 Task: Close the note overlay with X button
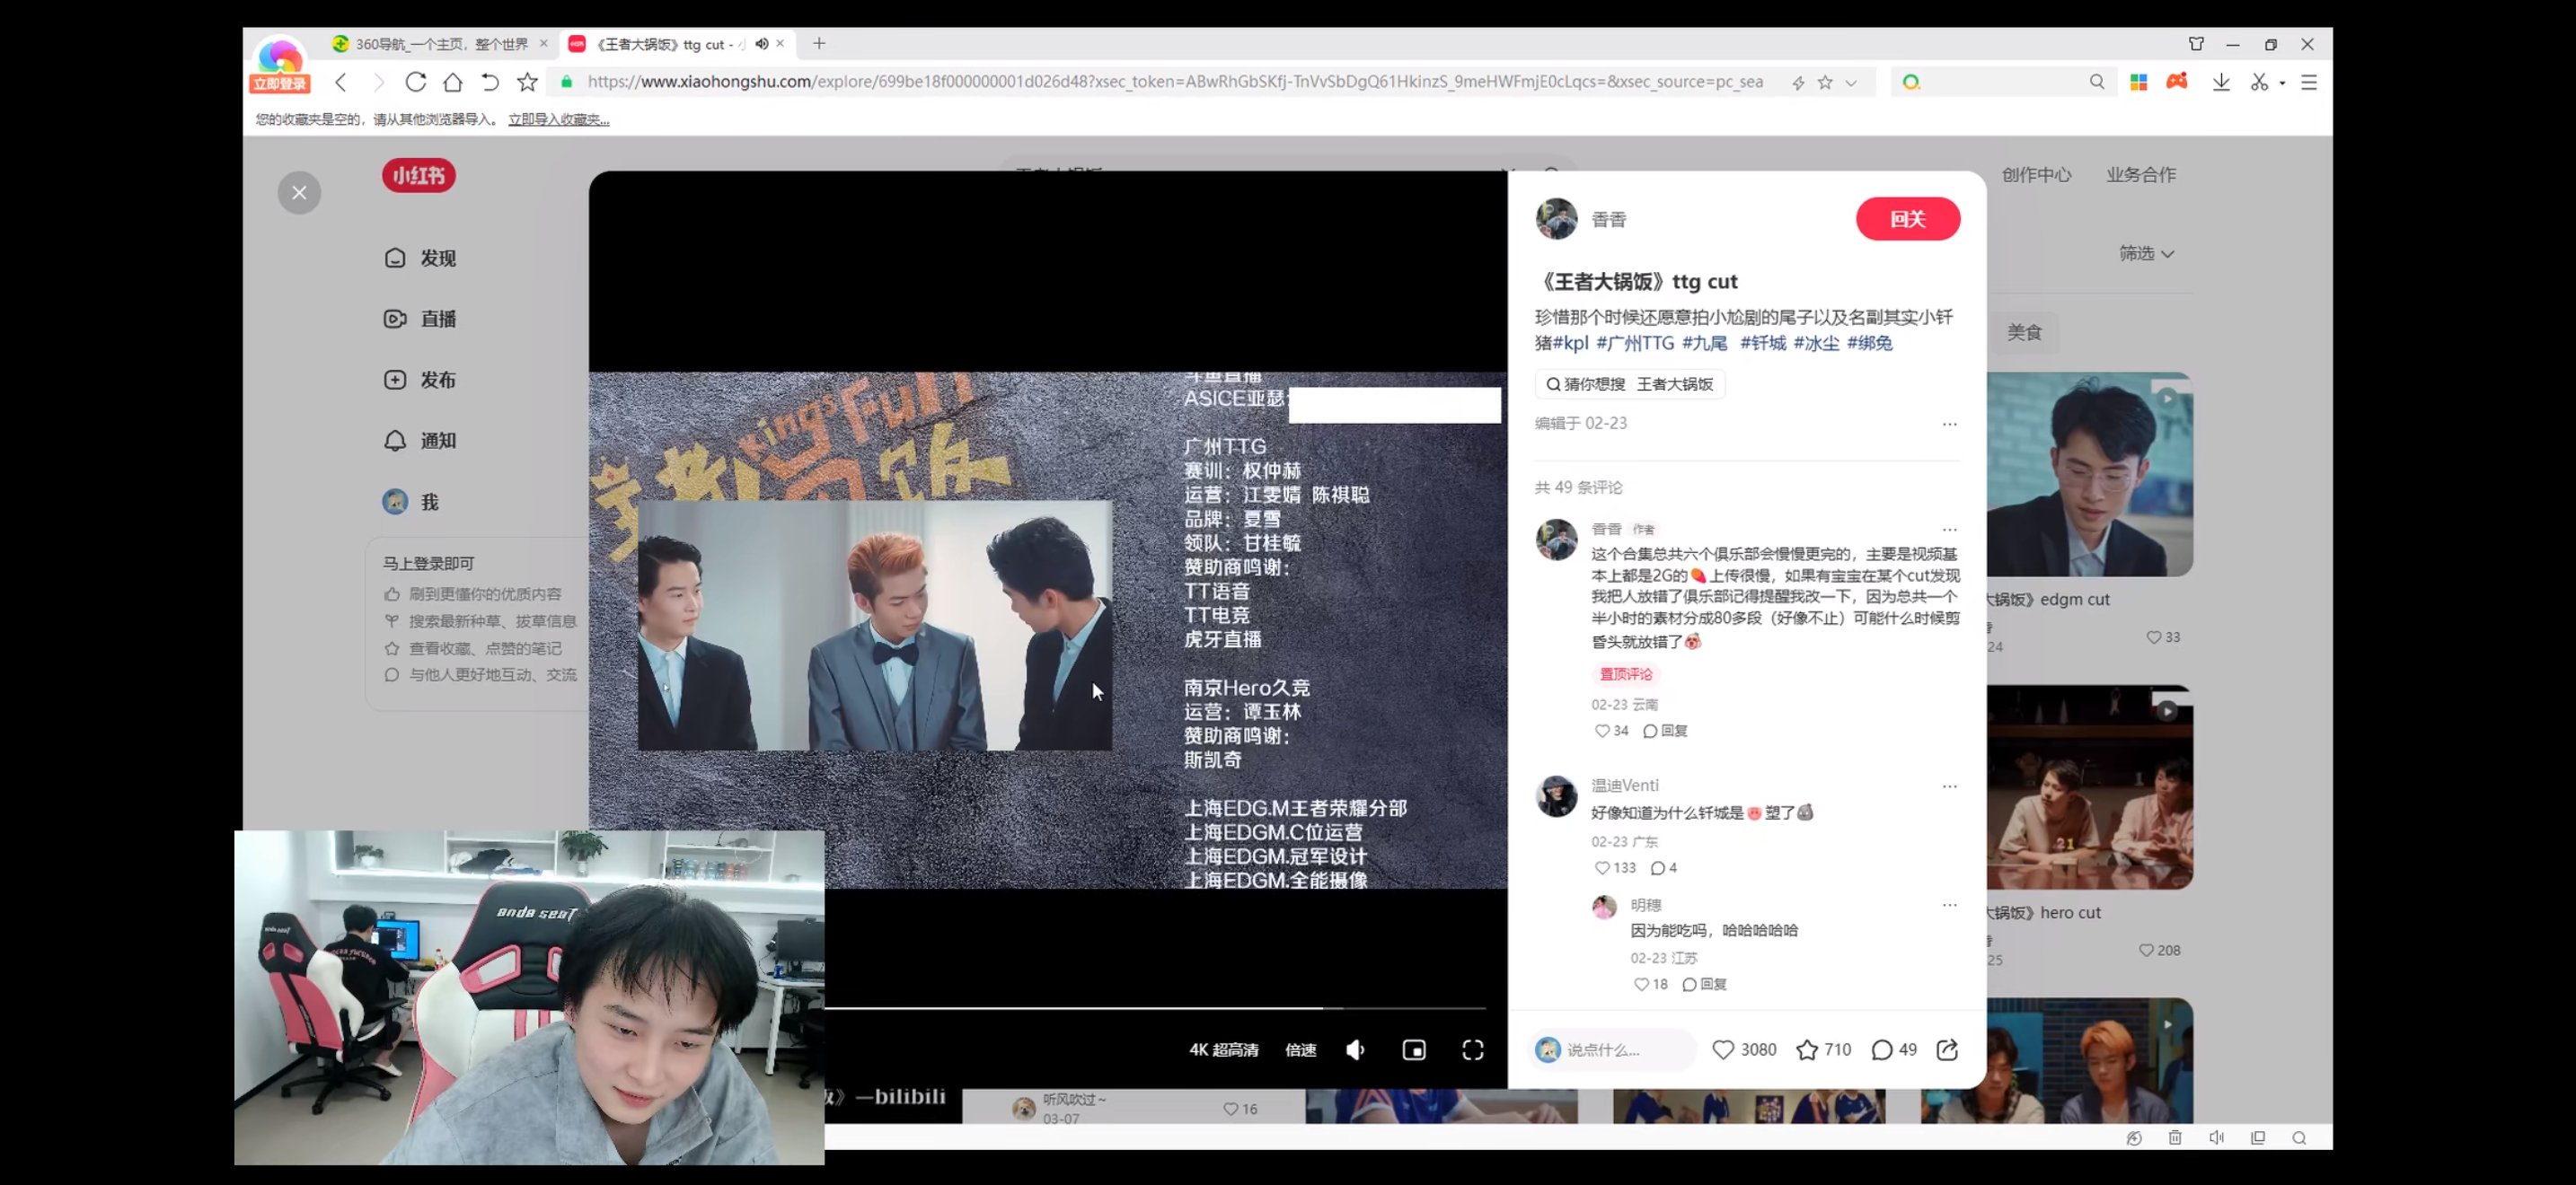(299, 193)
